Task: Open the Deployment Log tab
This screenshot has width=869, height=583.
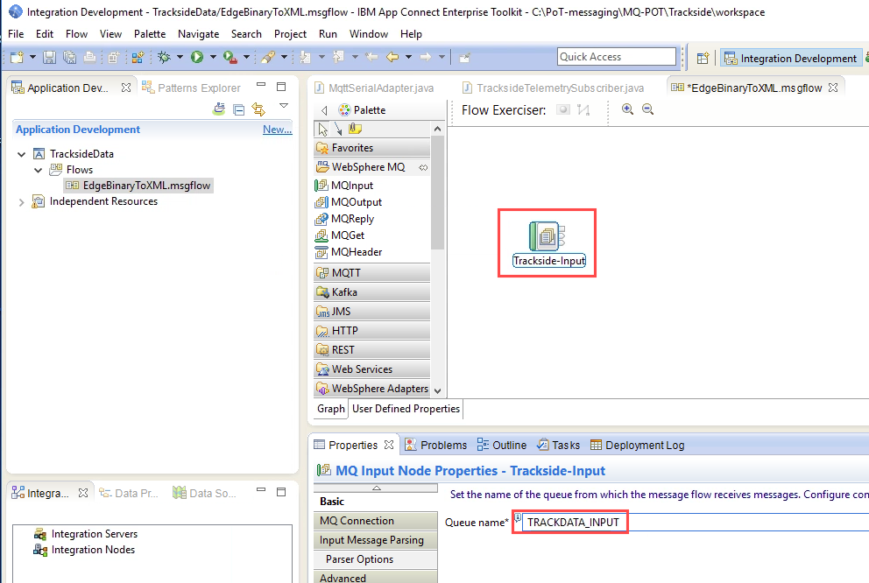Action: click(638, 446)
